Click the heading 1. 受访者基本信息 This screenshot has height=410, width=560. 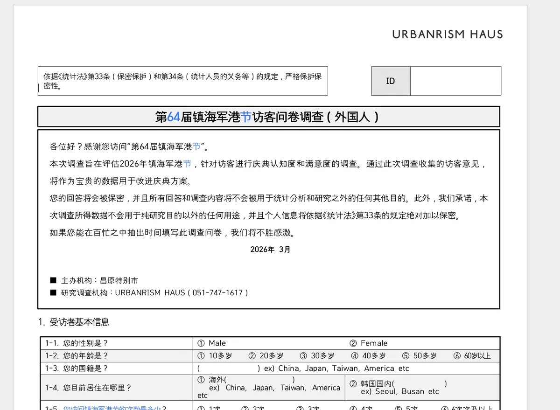coord(74,322)
